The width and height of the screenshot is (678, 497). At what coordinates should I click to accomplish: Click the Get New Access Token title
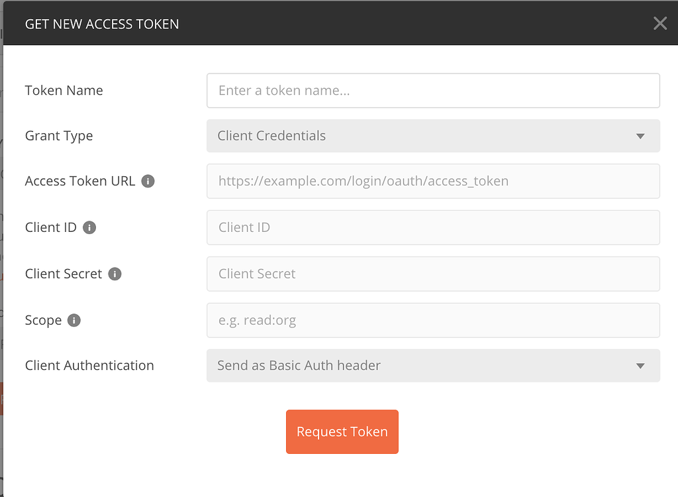point(102,25)
